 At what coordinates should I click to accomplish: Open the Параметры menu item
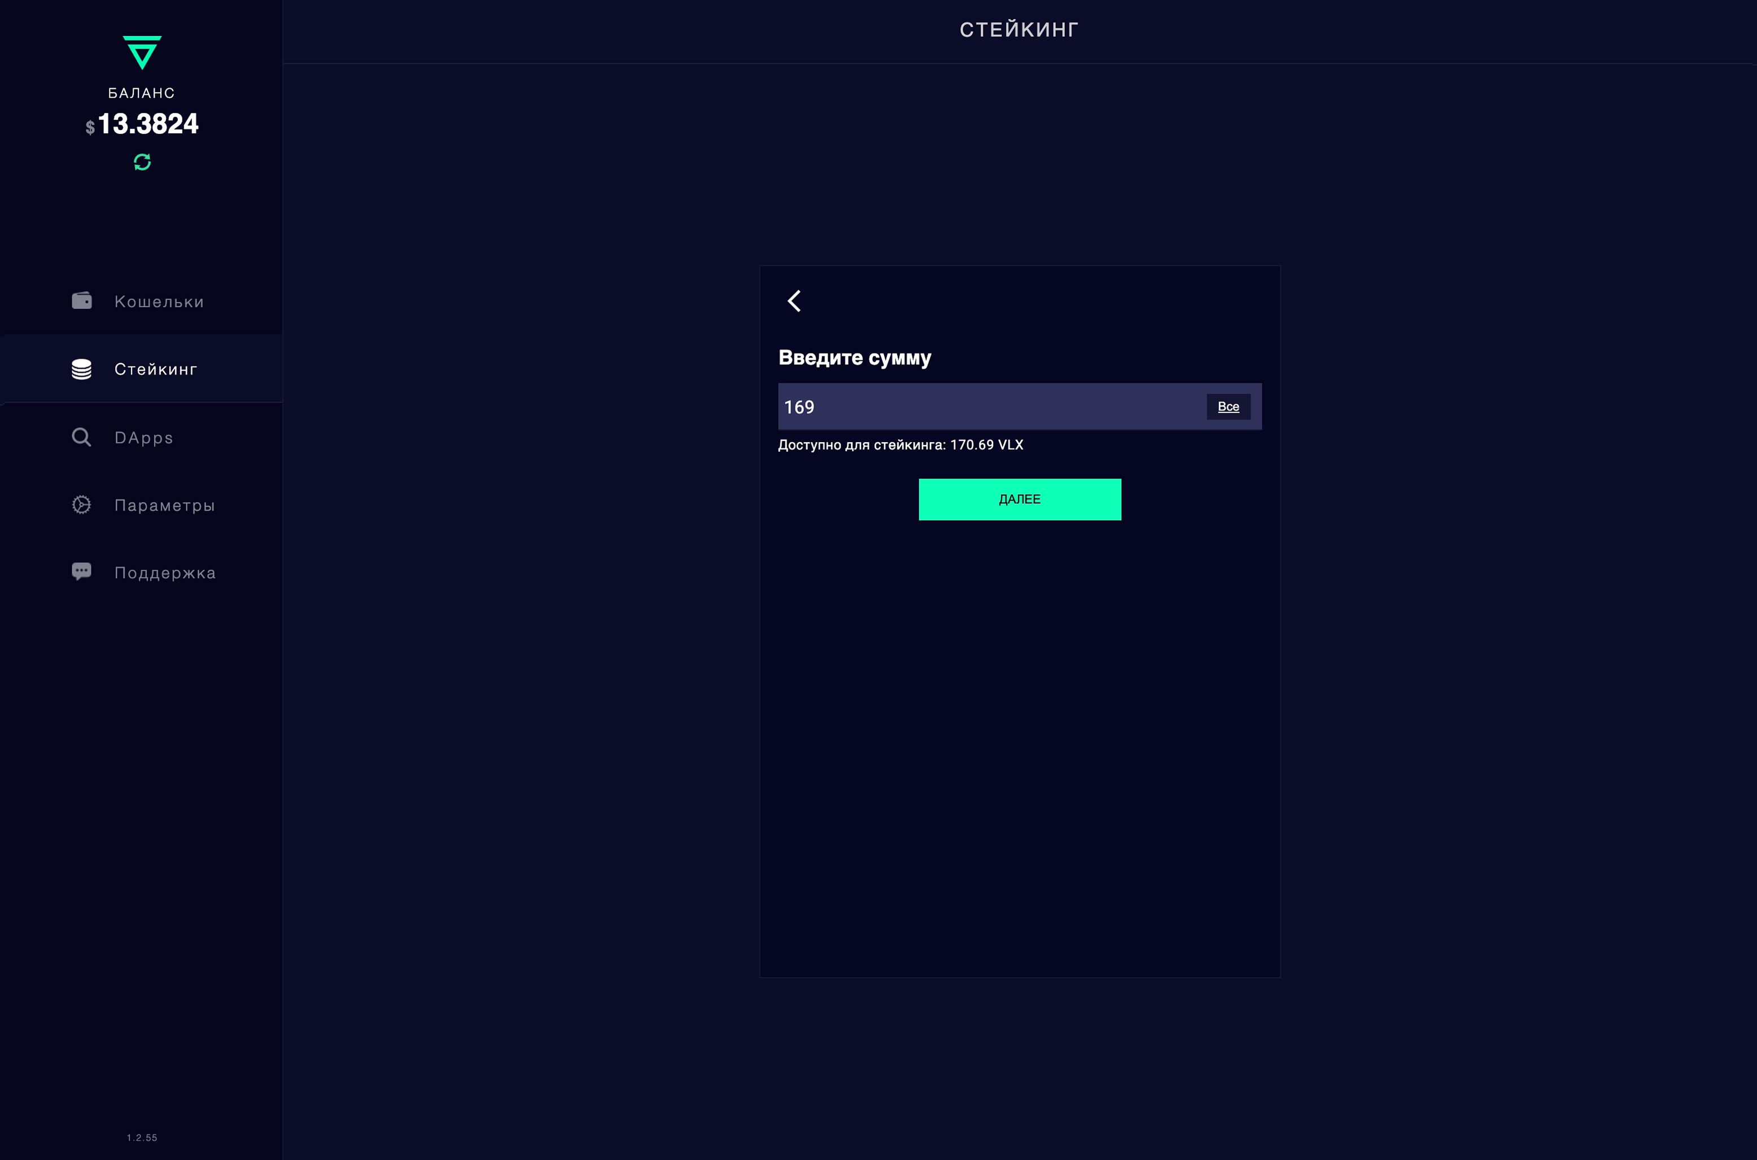pyautogui.click(x=141, y=505)
